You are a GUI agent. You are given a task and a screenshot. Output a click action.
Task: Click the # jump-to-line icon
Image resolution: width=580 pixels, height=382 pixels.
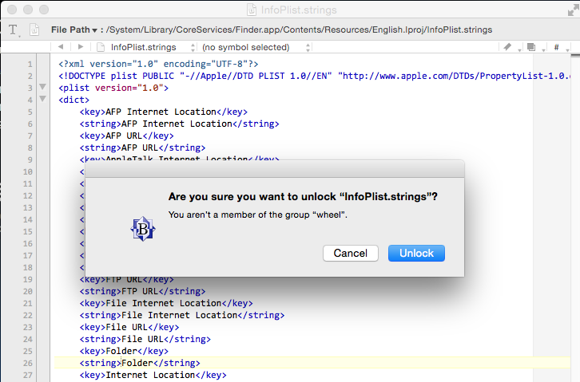pyautogui.click(x=558, y=47)
